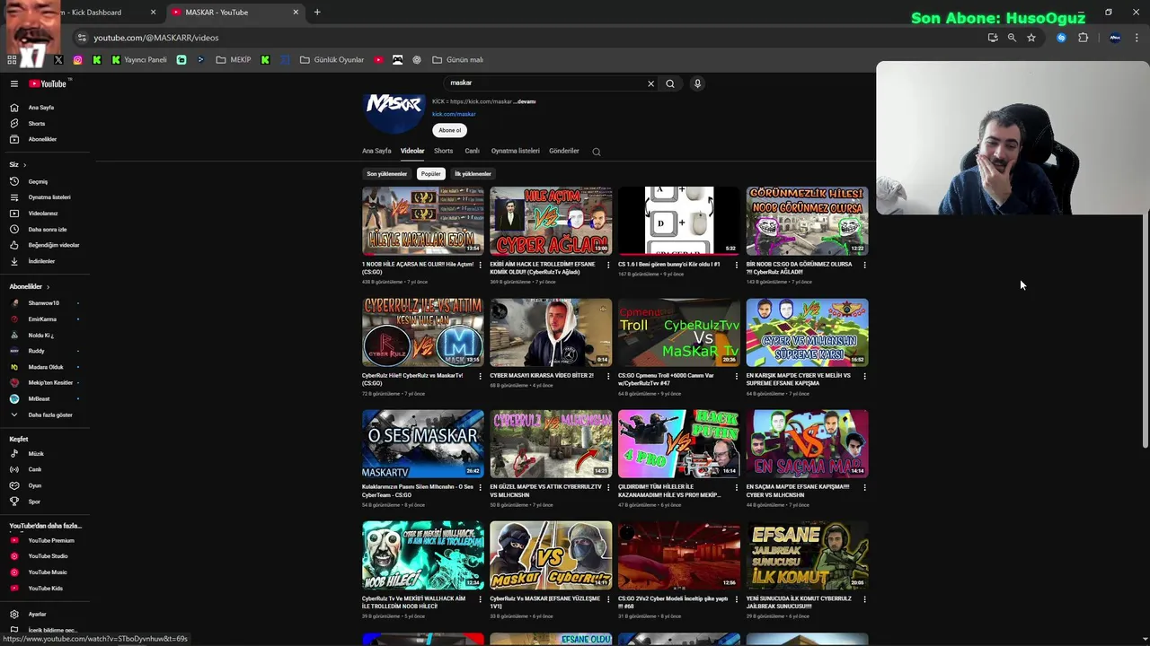The width and height of the screenshot is (1150, 646).
Task: Bookmark this page with star icon
Action: (1031, 38)
